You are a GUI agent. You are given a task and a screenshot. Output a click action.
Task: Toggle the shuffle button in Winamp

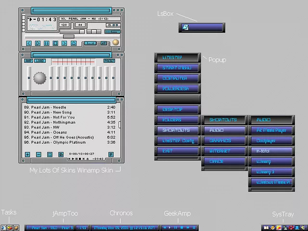click(90, 43)
